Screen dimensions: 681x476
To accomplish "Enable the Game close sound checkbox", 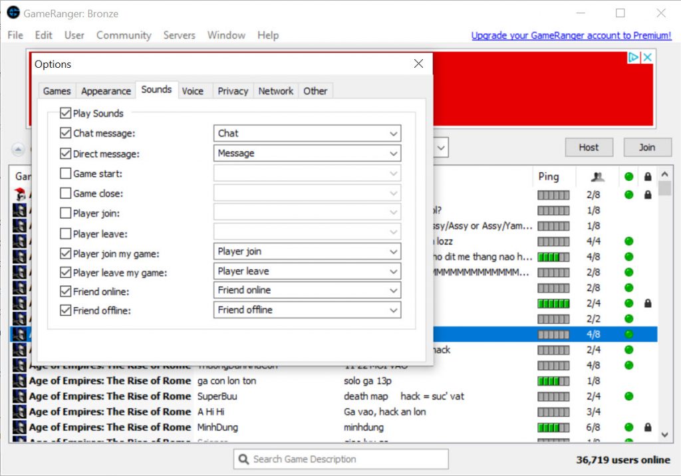I will point(66,193).
